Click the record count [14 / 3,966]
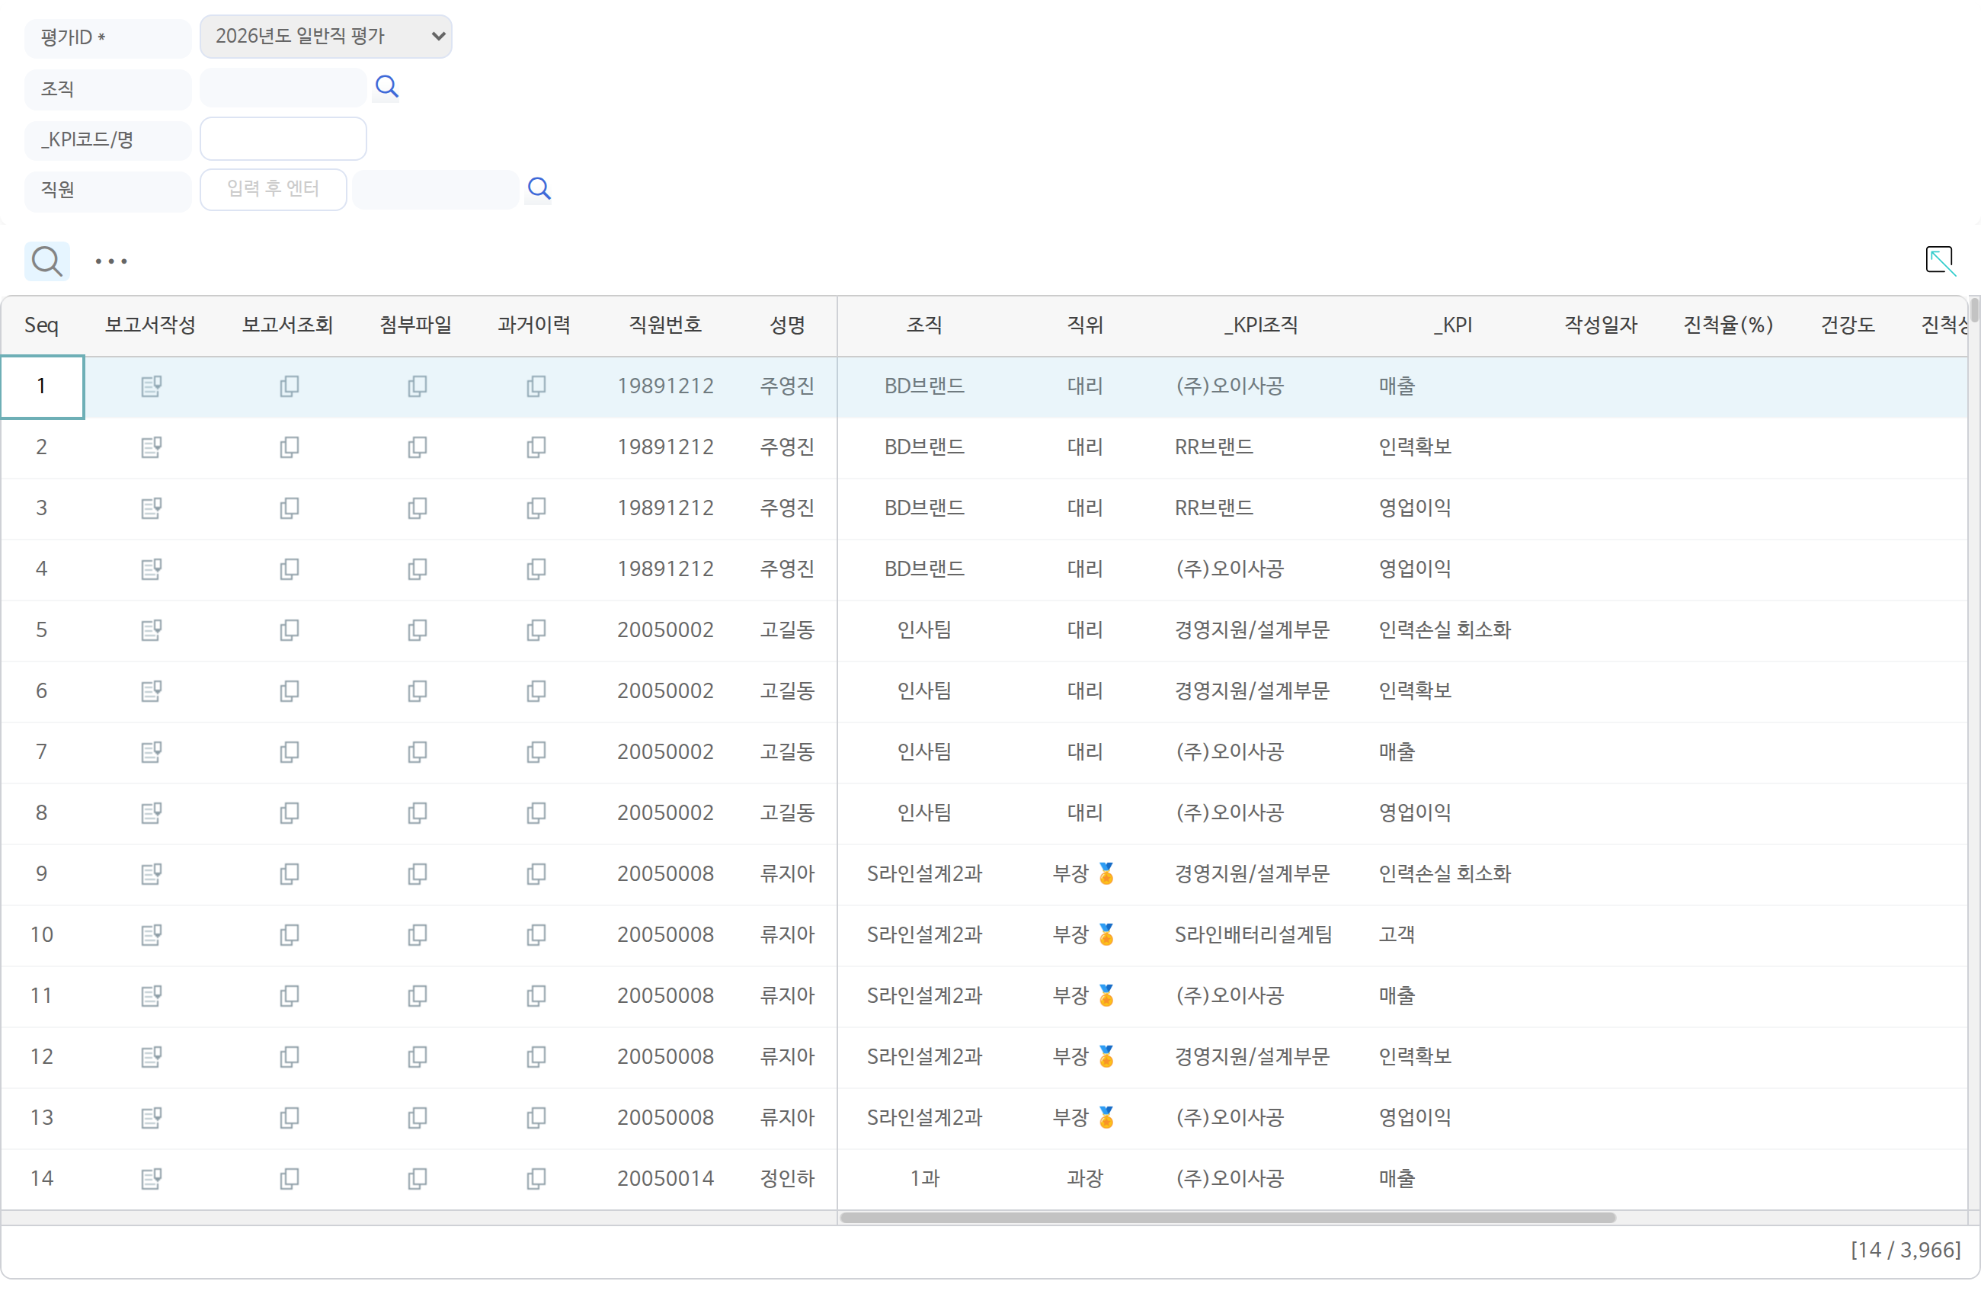 pos(1906,1250)
